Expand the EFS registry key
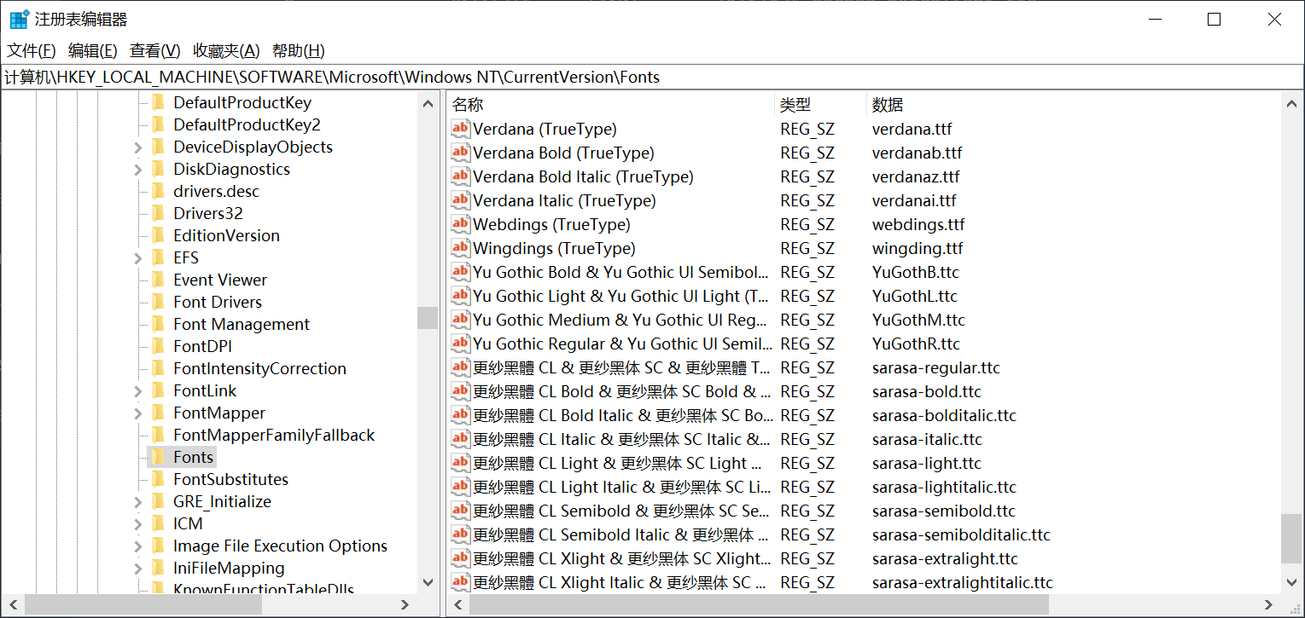The height and width of the screenshot is (618, 1305). pos(138,257)
